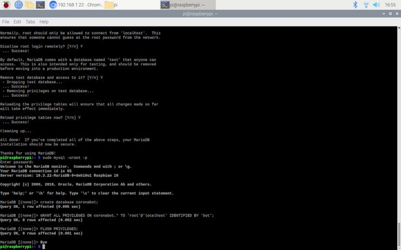Click 'Remove test database and access' prompt line
Viewport: 401px width, 250px height.
click(x=51, y=77)
